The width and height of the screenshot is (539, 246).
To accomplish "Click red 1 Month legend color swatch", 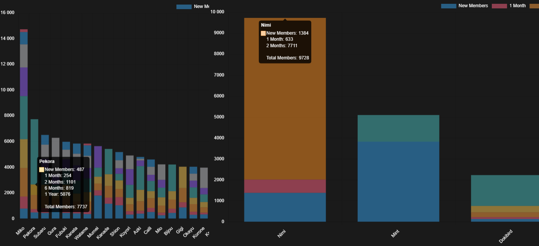I will click(499, 6).
